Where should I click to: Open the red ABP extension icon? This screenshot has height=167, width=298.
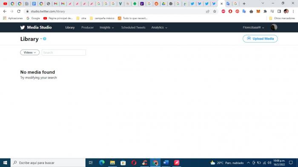point(223,11)
